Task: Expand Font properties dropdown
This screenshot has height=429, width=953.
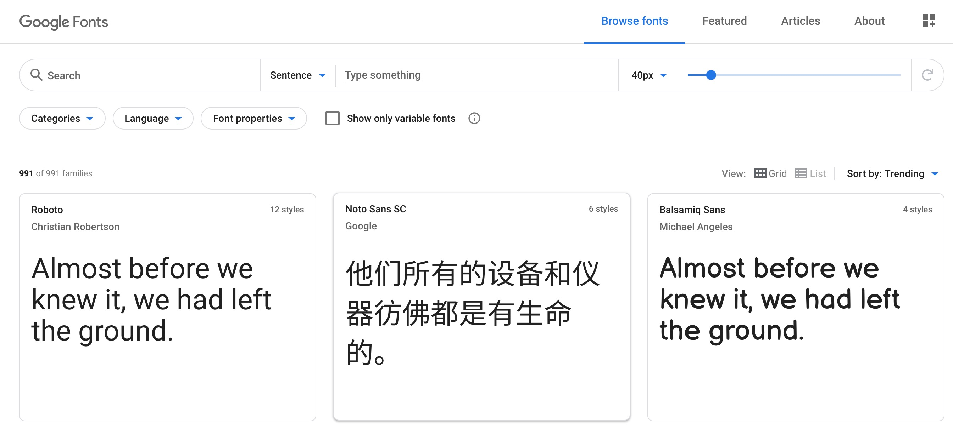Action: tap(253, 118)
